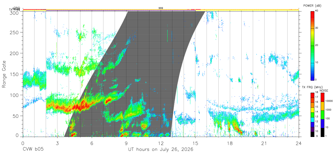The height and width of the screenshot is (155, 336).
Task: Click the 250 tick on Range Gate axis
Action: tap(15, 32)
